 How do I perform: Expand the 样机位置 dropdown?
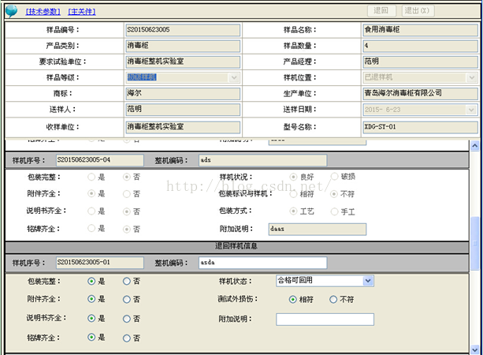[472, 77]
